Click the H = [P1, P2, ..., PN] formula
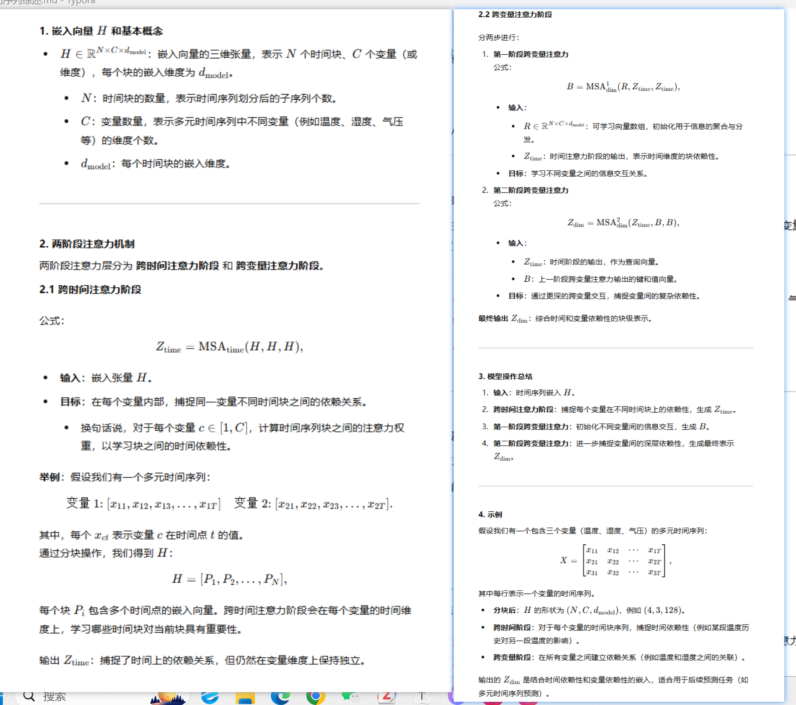The height and width of the screenshot is (705, 796). [x=230, y=579]
